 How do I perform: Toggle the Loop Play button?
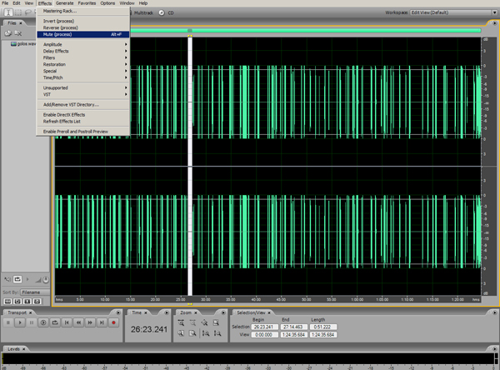coord(55,322)
